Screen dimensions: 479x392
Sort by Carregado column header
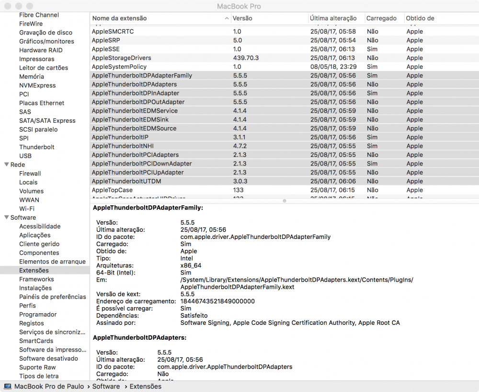click(381, 18)
